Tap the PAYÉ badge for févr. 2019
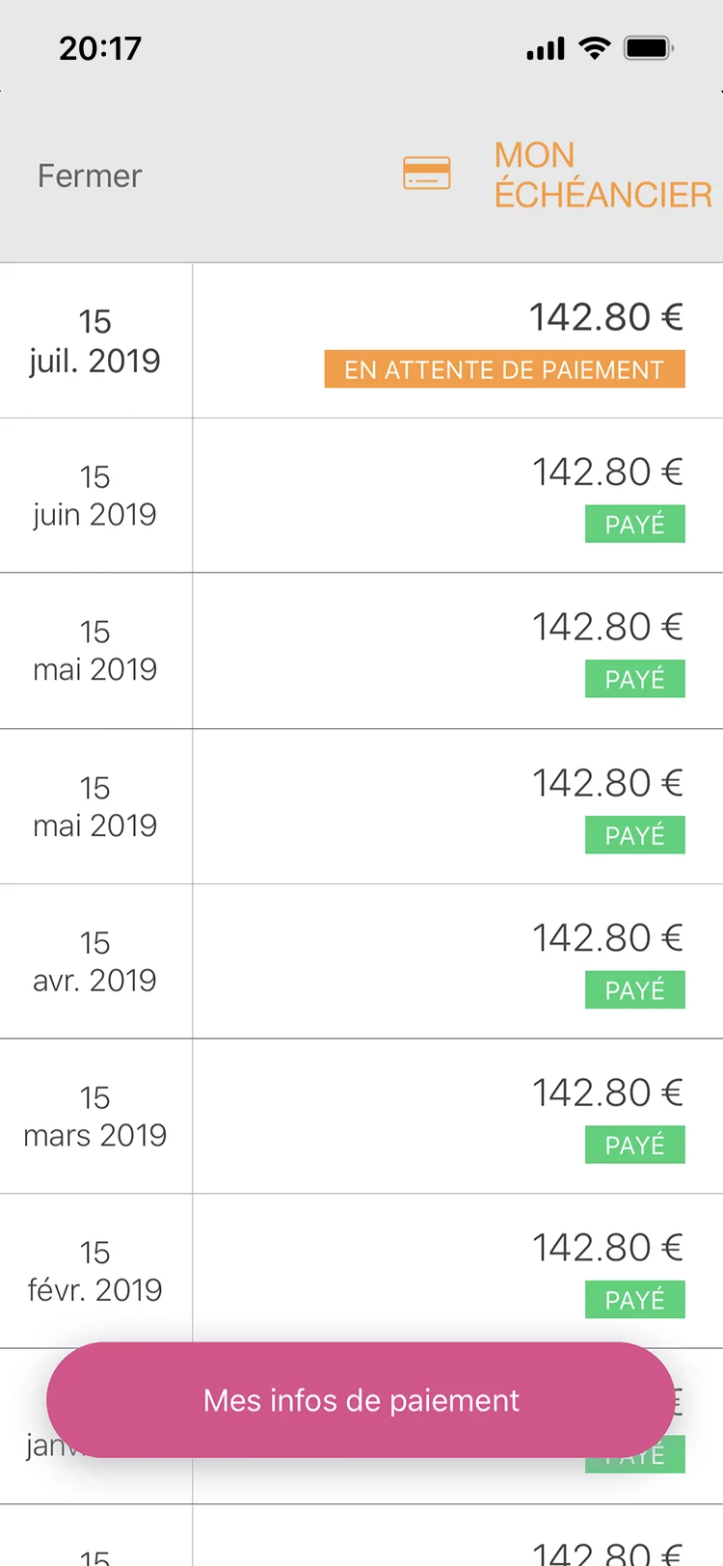 (x=634, y=1300)
